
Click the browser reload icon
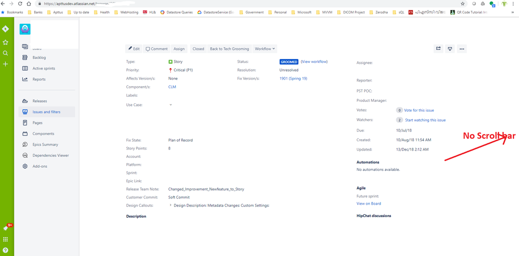click(20, 4)
